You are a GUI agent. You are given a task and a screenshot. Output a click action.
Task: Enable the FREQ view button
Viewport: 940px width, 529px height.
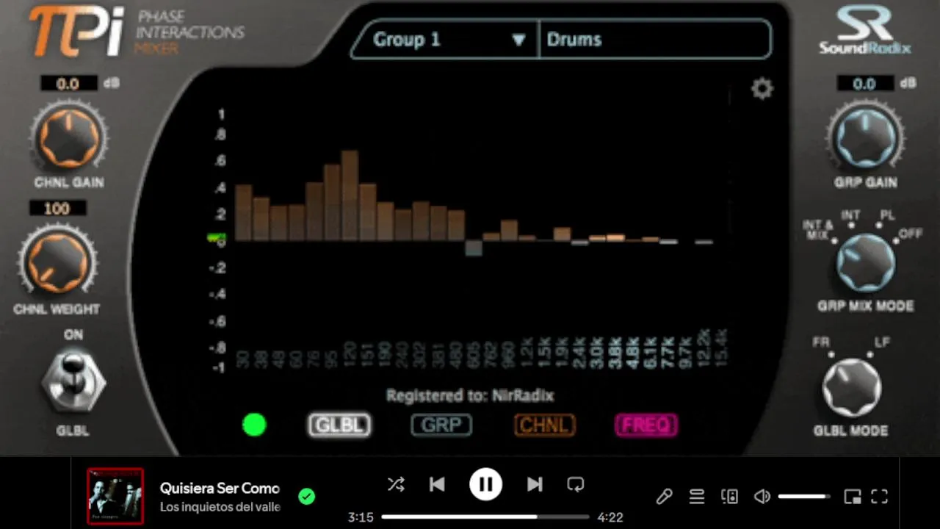pos(646,425)
